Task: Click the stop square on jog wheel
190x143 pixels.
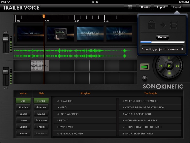Action: (169, 73)
